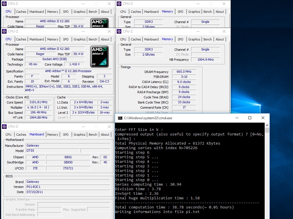Minimize the CPU-Z Mainboard window
This screenshot has width=293, height=219.
pos(83,127)
